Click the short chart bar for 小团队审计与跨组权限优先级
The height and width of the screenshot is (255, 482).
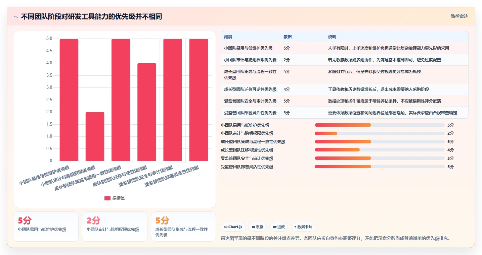point(95,136)
